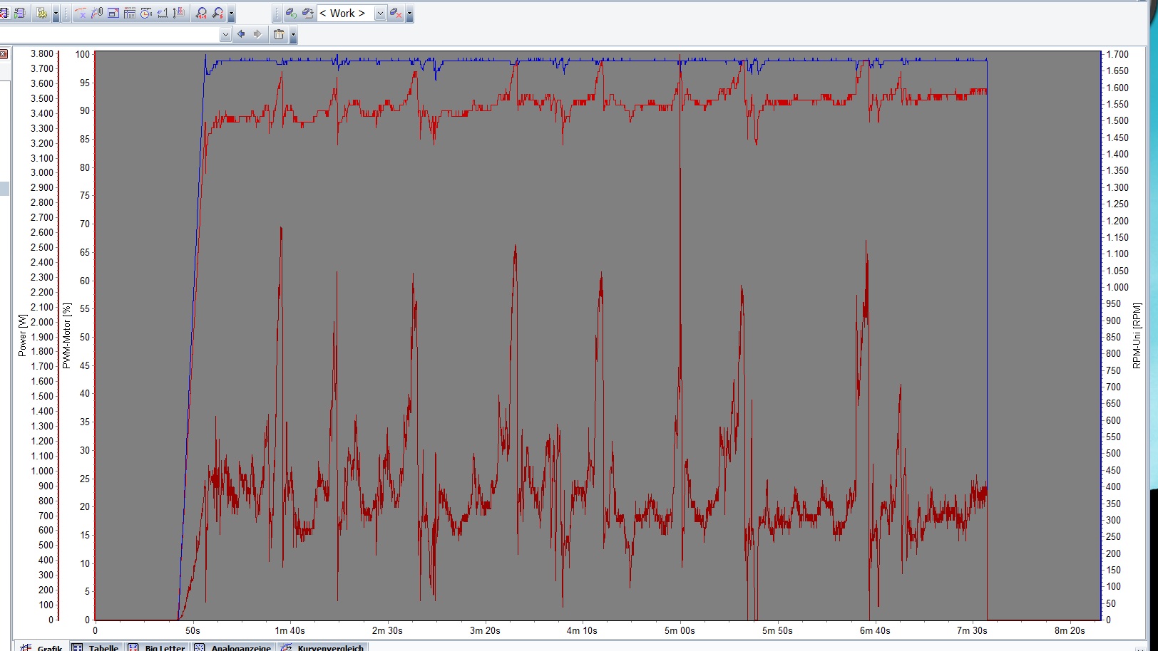Click the blue back arrow icon
The width and height of the screenshot is (1158, 651).
[241, 34]
